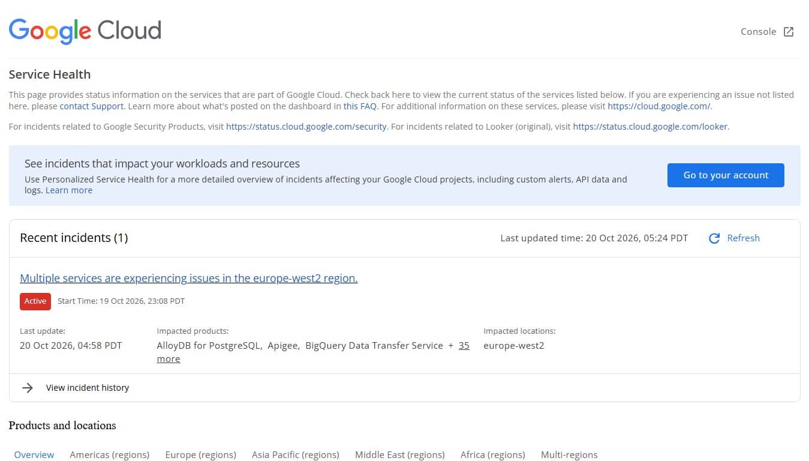Switch to the Middle East (regions) tab

pyautogui.click(x=400, y=455)
